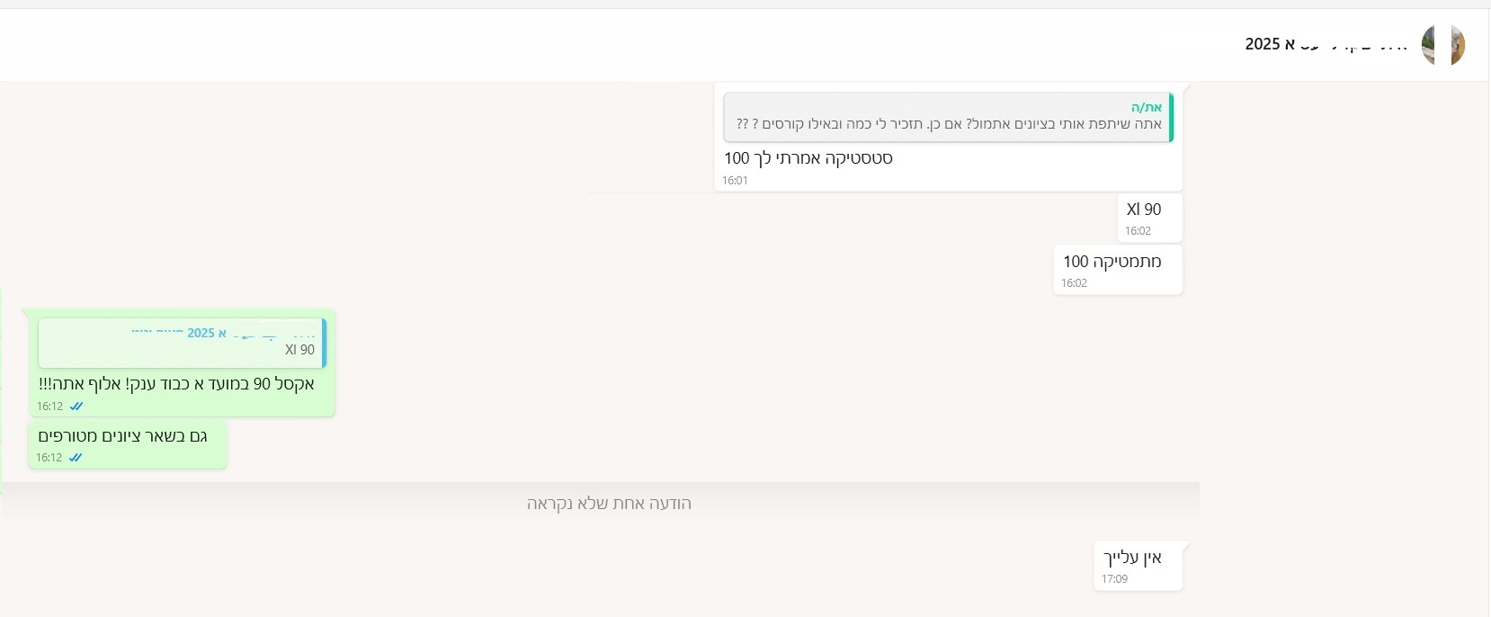Select the "סטטיסטיקה אמרתי לך 100" message text
The image size is (1491, 617).
click(x=808, y=158)
